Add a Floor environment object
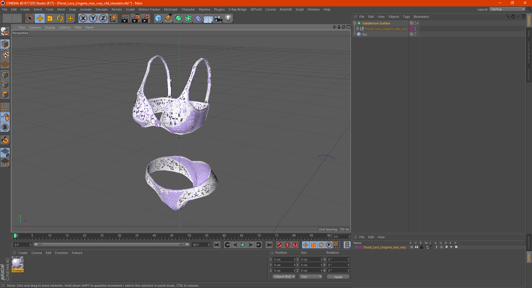 coord(208,19)
